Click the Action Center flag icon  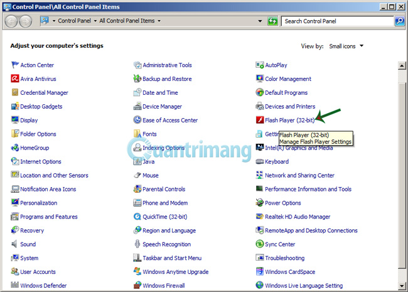[x=15, y=65]
